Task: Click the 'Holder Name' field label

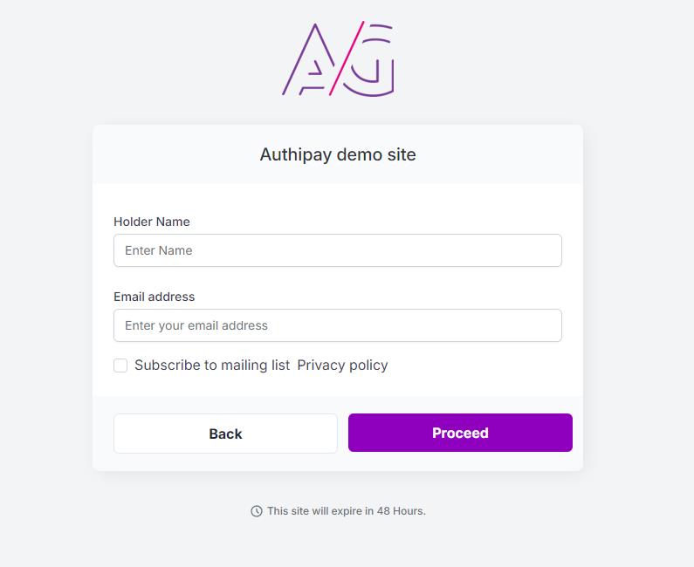Action: click(152, 222)
